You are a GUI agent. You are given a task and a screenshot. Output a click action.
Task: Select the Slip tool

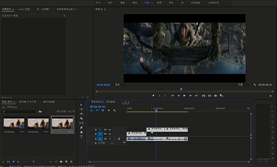81,123
